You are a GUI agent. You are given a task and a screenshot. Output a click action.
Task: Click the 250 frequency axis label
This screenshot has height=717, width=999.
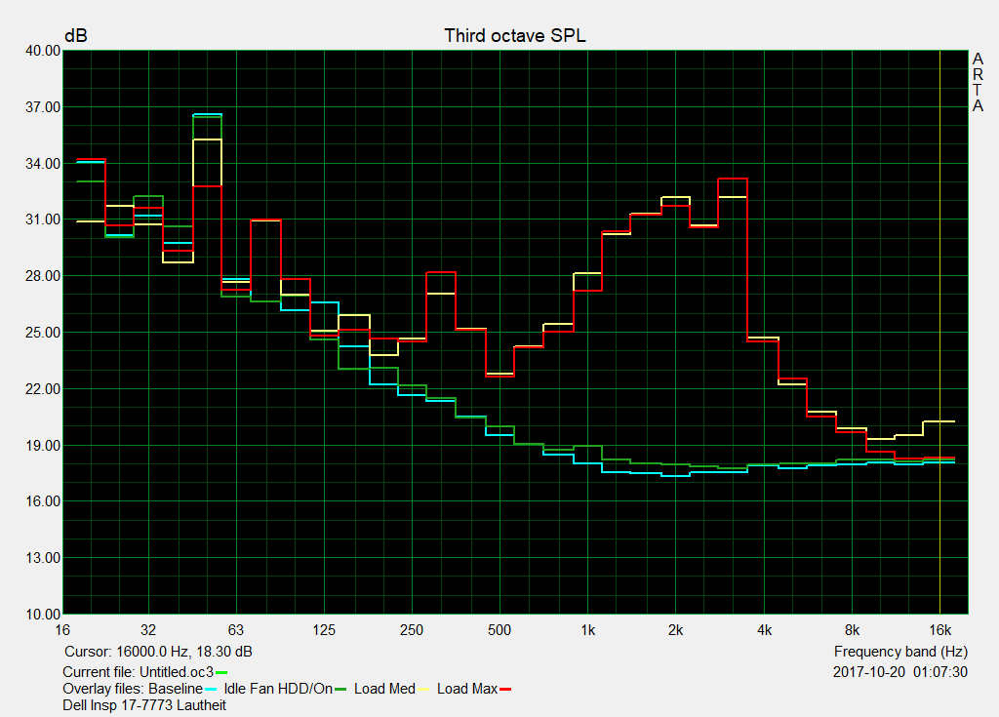click(x=412, y=630)
